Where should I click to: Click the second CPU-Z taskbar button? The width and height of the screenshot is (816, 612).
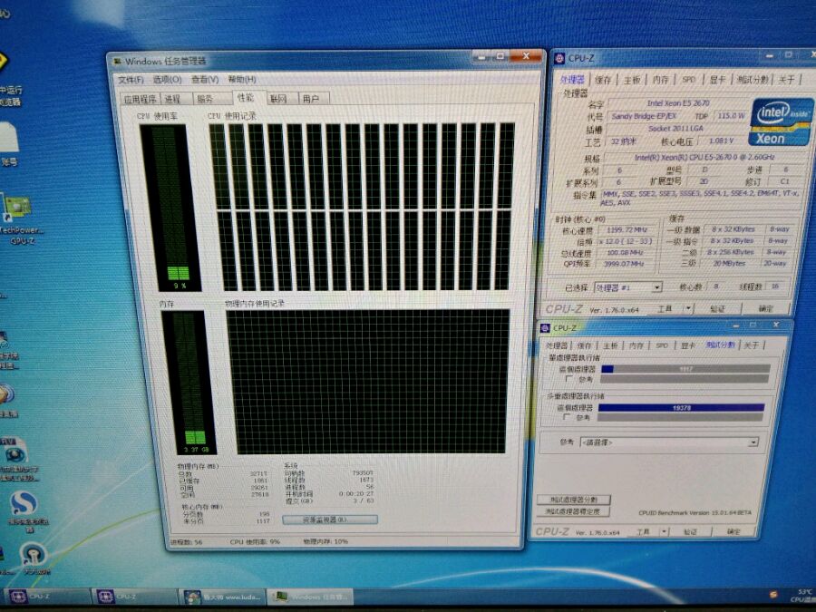(135, 597)
